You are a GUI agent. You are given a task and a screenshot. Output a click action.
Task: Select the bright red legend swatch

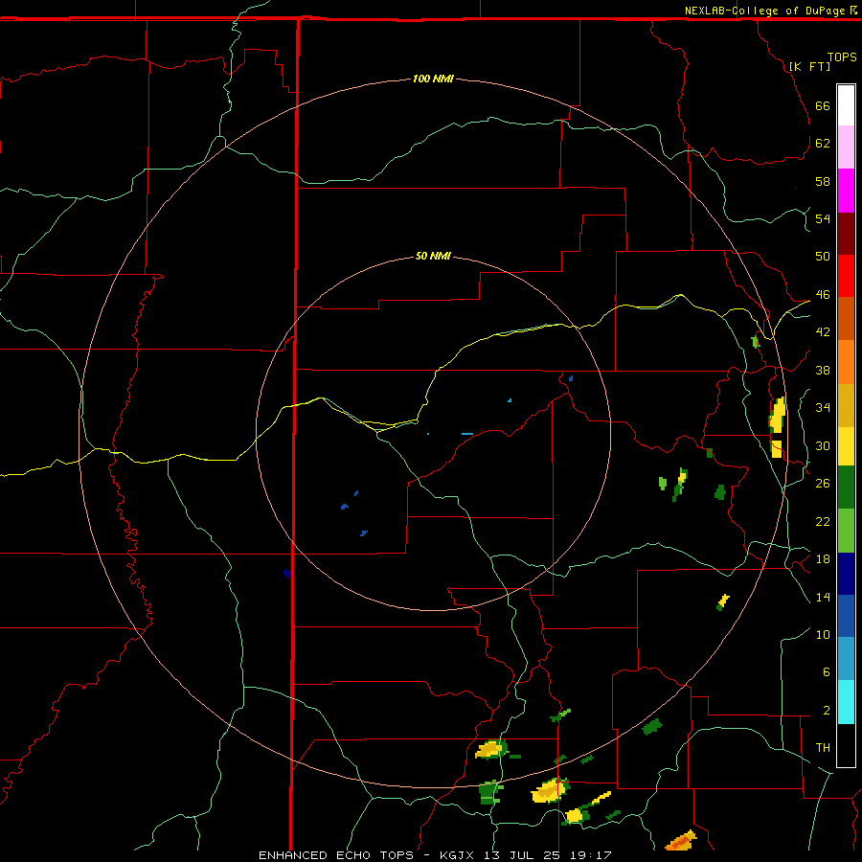tap(846, 276)
